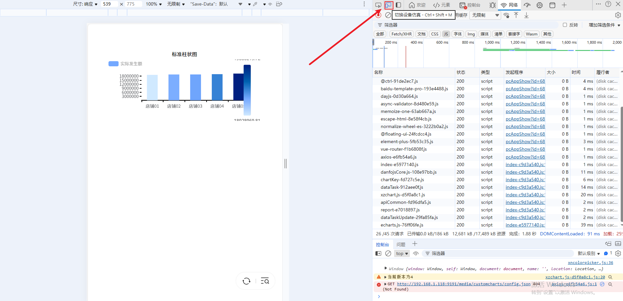This screenshot has height=301, width=623.
Task: Toggle the Fetch/XHR filter chip
Action: point(401,34)
